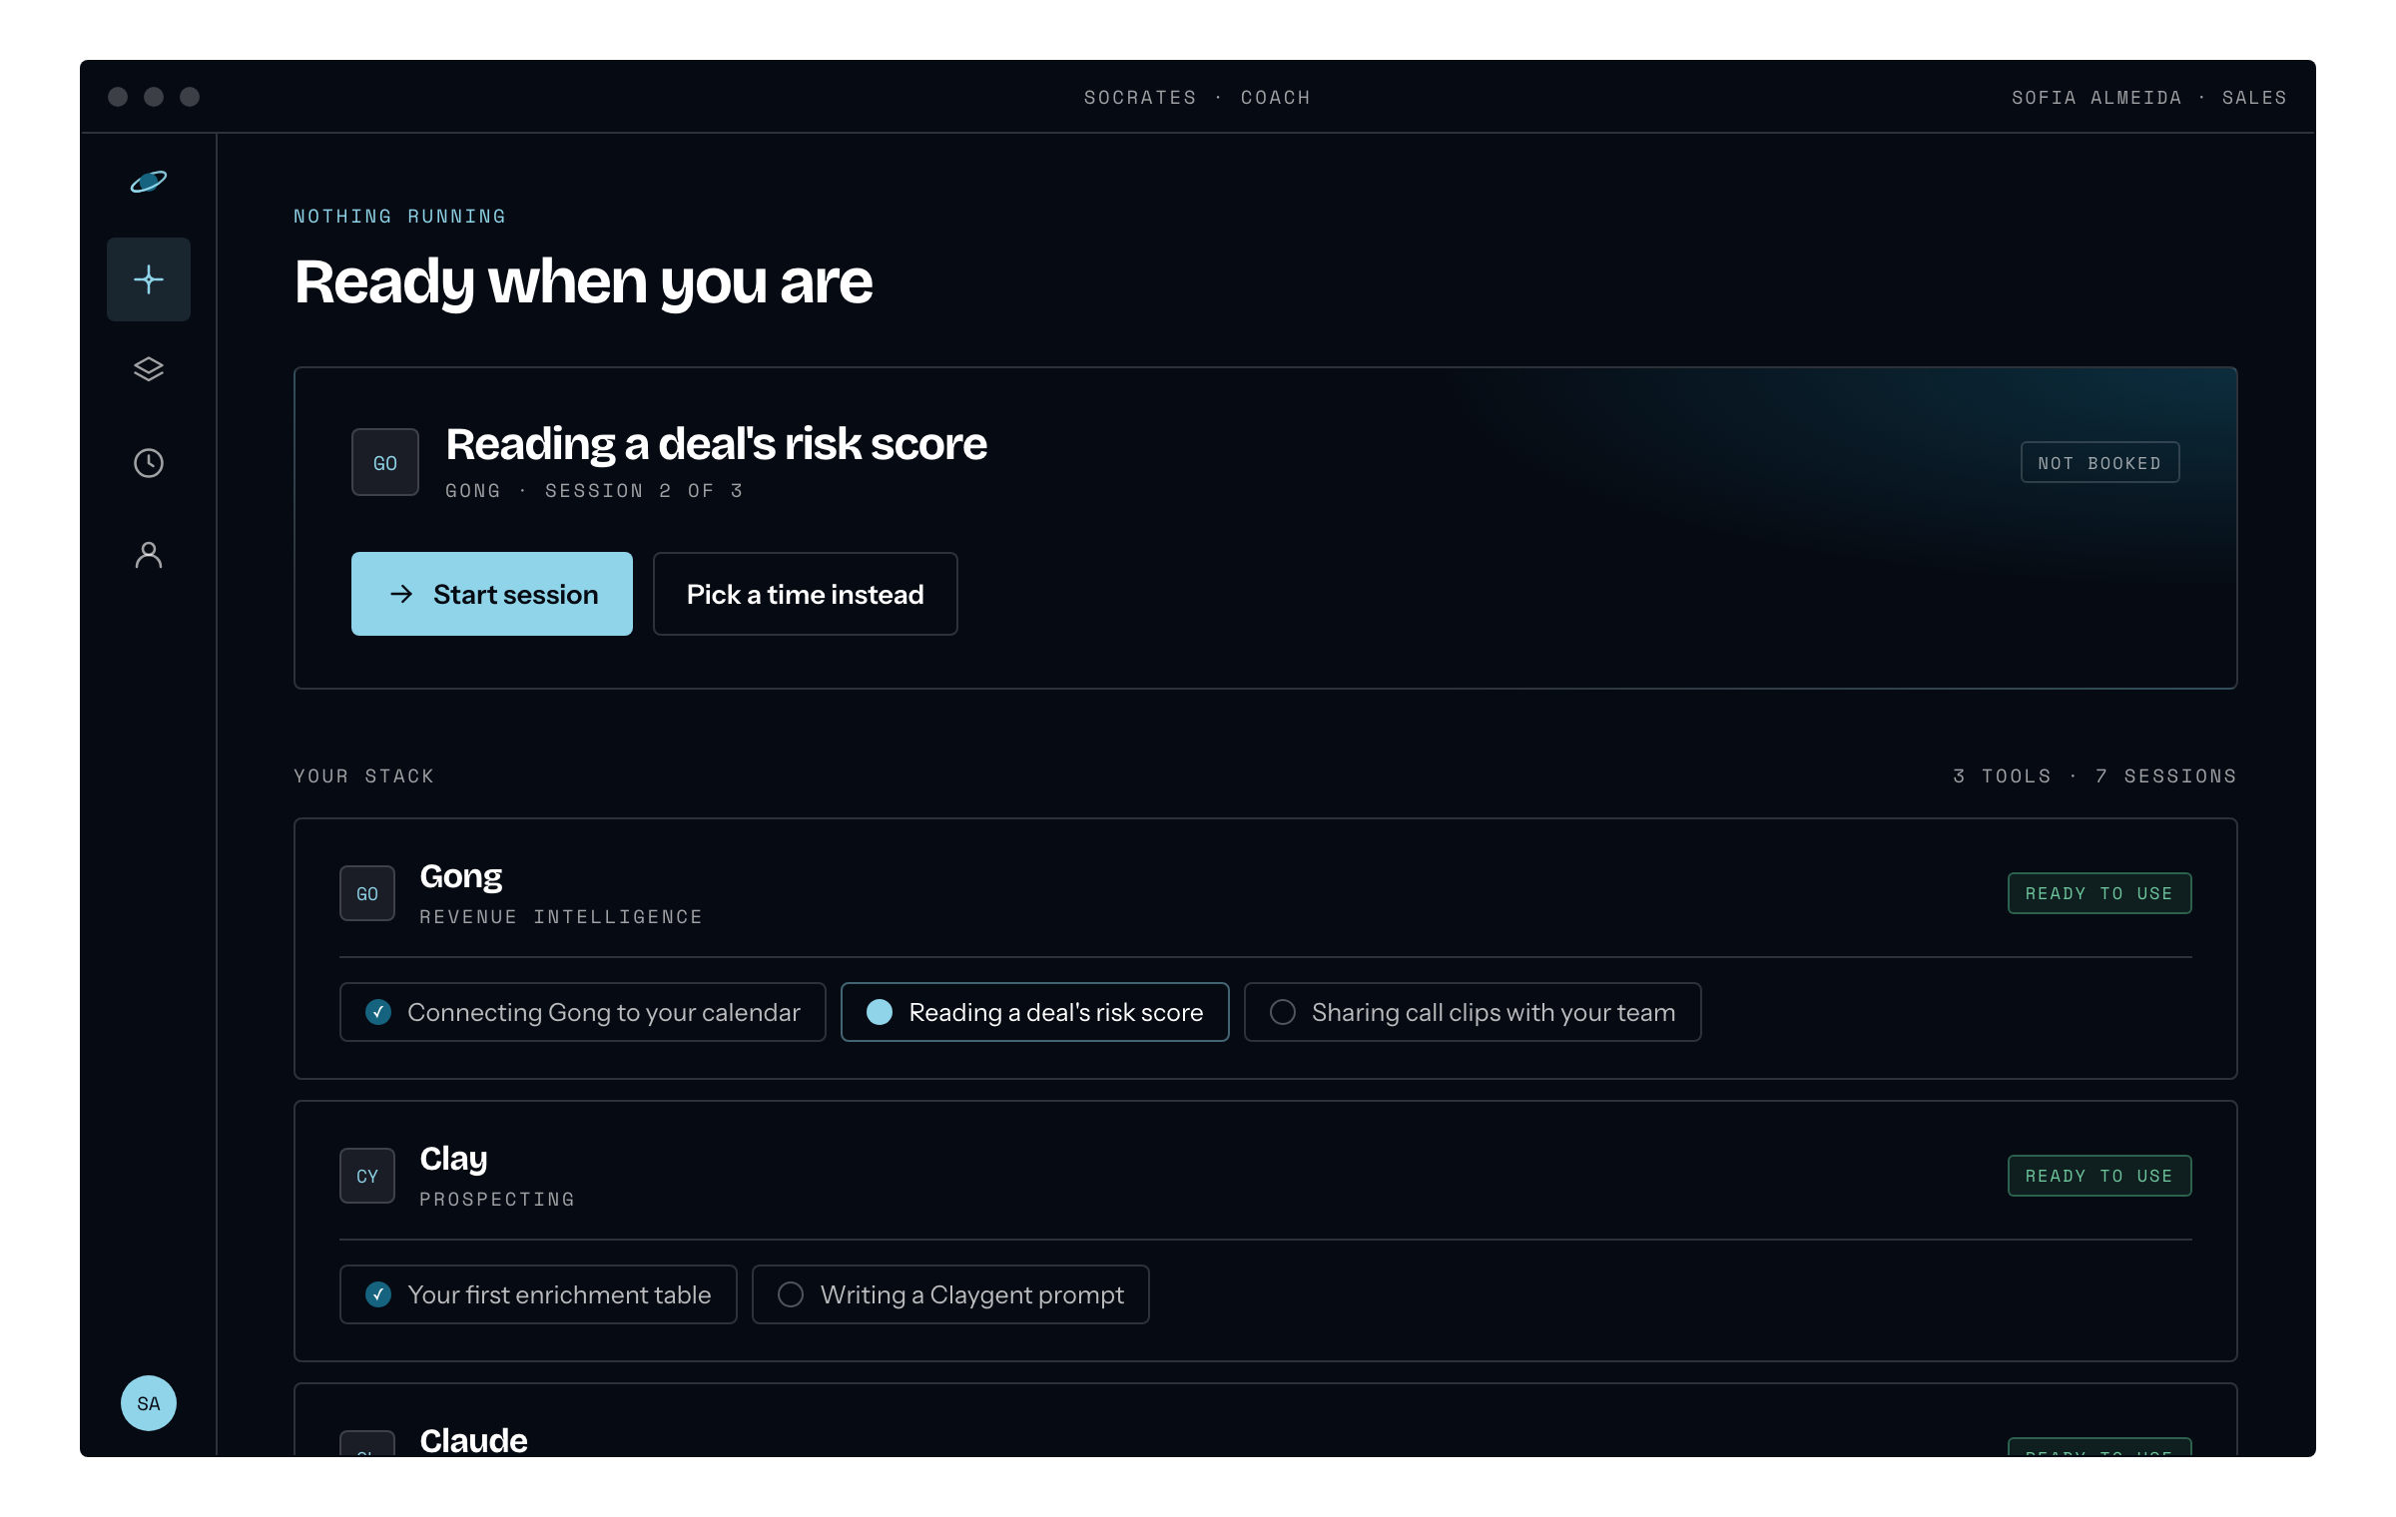Viewport: 2396px width, 1517px height.
Task: Click REVENUE INTELLIGENCE label
Action: pyautogui.click(x=561, y=917)
